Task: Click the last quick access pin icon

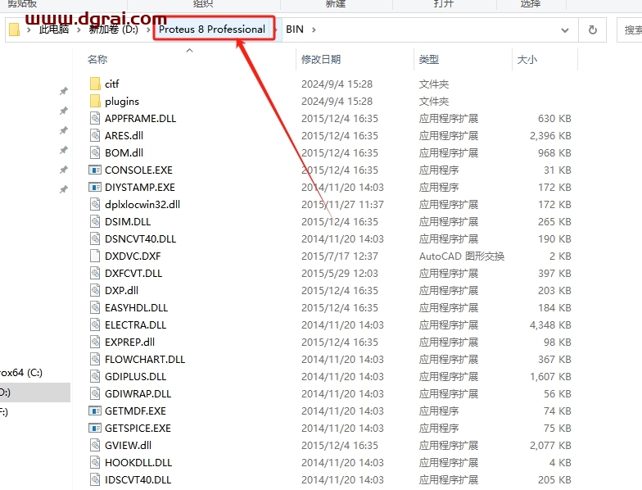Action: [x=64, y=189]
